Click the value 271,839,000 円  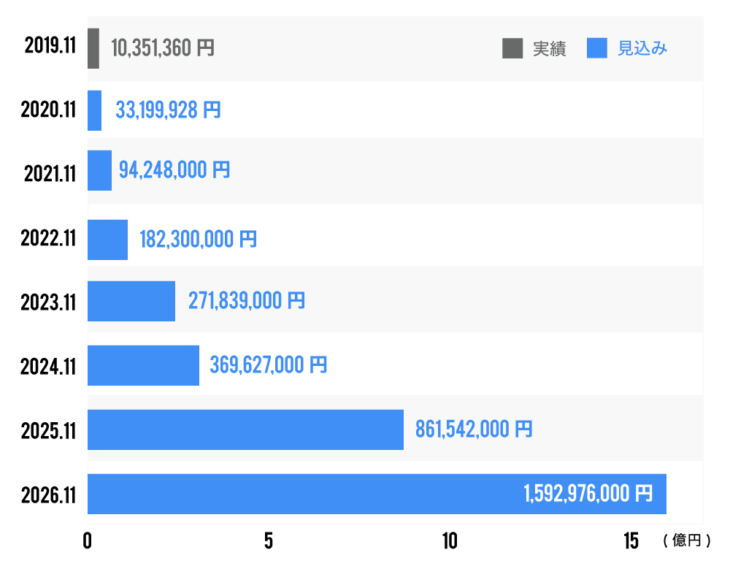(246, 301)
